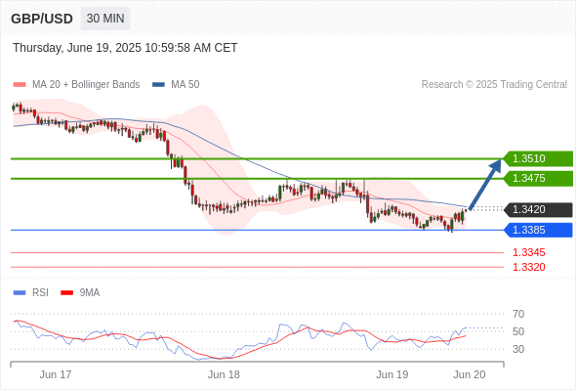Toggle the RSI legend label
Screen dimensions: 576x391
pos(40,293)
